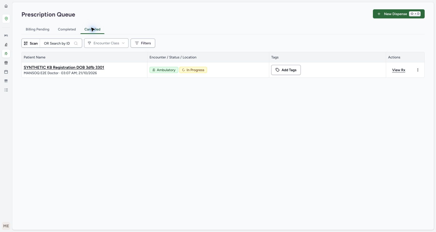This screenshot has height=232, width=436.
Task: Click the QR code Scan button
Action: pos(31,43)
